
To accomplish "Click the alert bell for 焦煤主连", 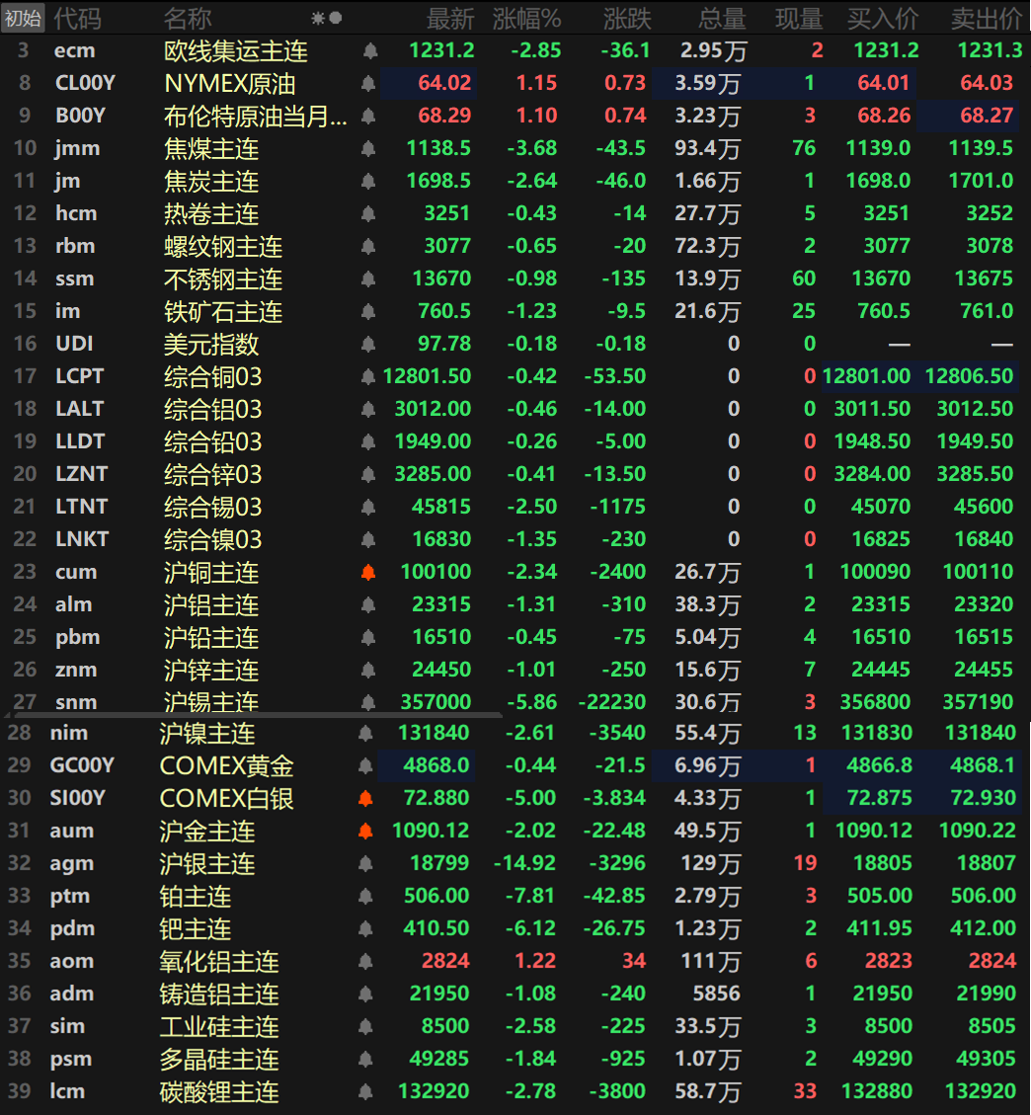I will (x=367, y=148).
